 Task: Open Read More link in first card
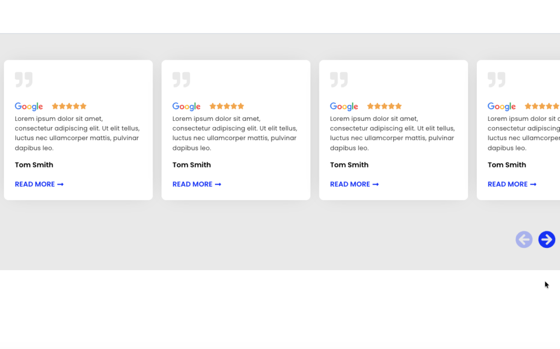pos(39,184)
